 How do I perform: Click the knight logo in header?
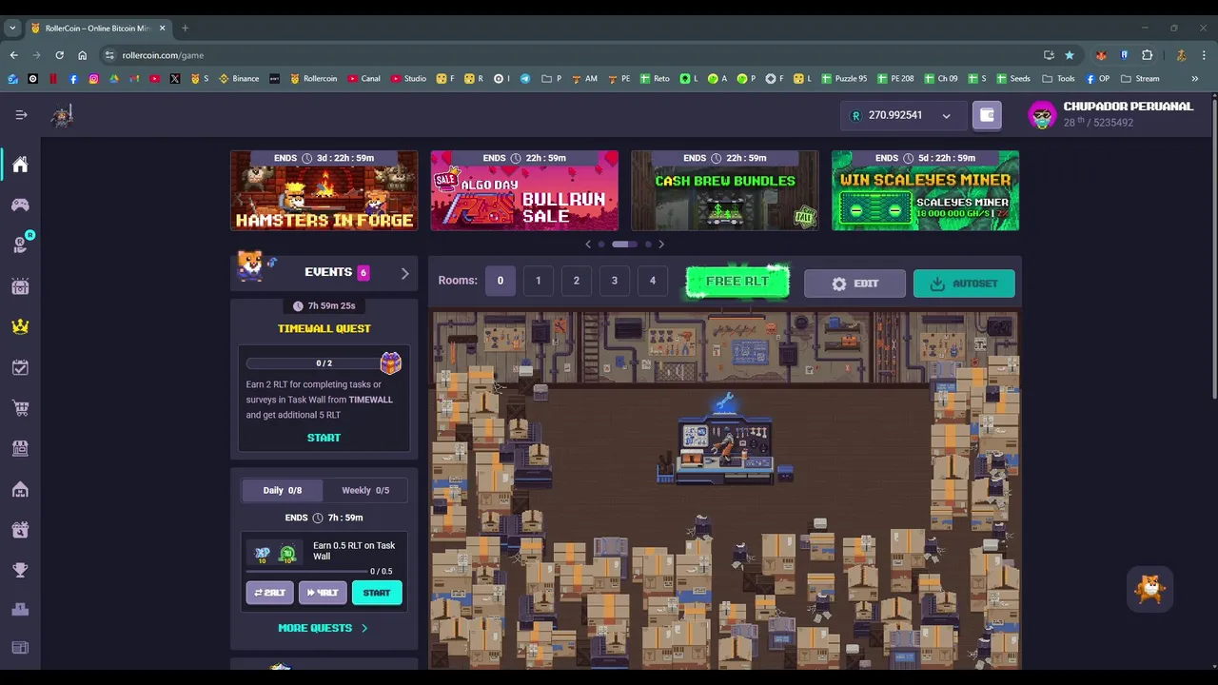[63, 115]
